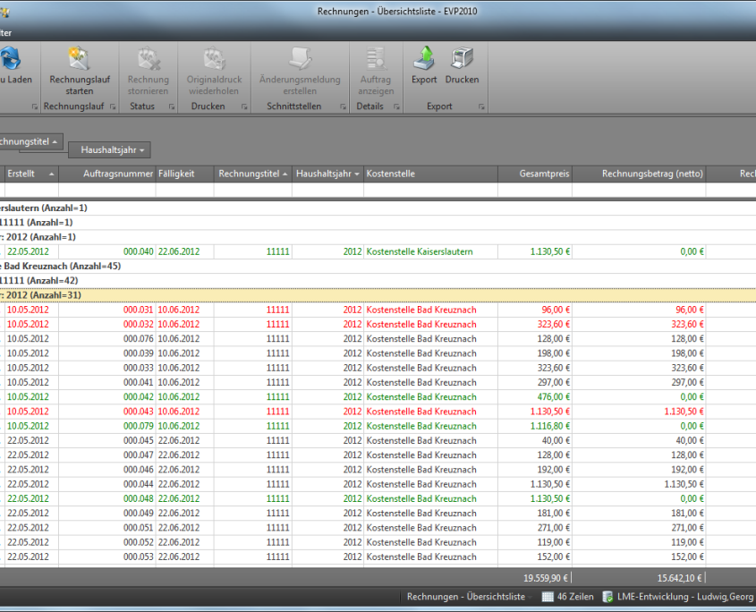Click the Fälligkeit filter row field
Viewport: 756px width, 612px height.
(184, 190)
